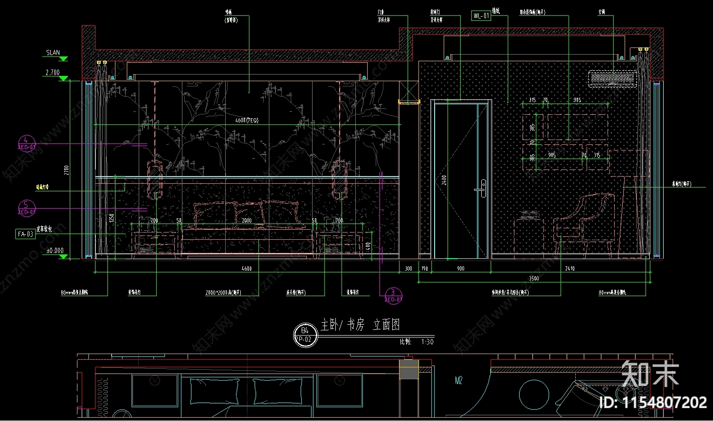Select the pillows on the bed elevation
Image resolution: width=713 pixels, height=421 pixels.
click(x=246, y=214)
